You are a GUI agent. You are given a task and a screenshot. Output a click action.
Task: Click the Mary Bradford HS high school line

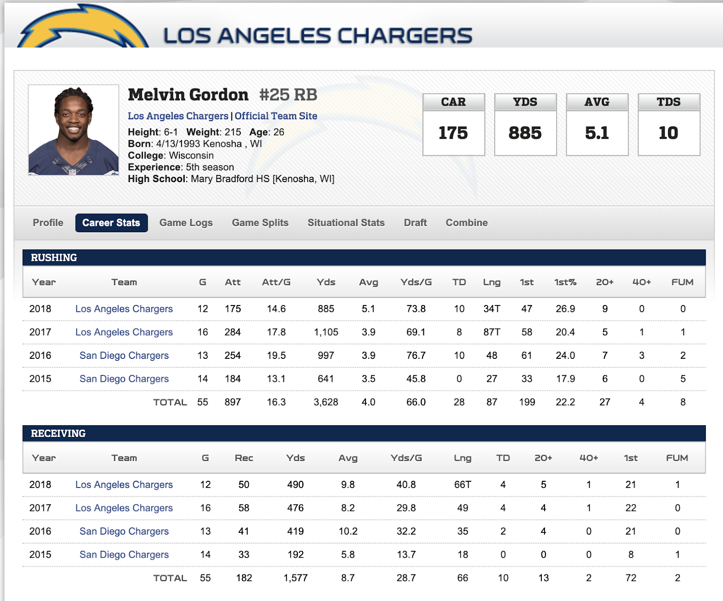(x=231, y=179)
